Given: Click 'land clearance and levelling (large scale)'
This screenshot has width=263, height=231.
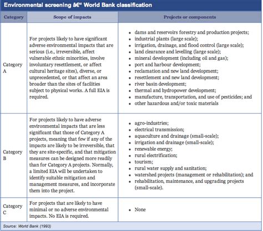Looking at the screenshot, I should pos(178,52).
